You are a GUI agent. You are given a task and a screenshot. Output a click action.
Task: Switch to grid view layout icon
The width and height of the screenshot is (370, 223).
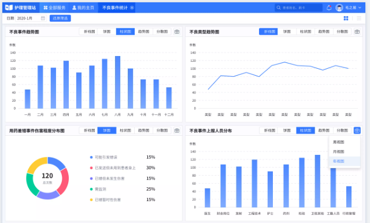[x=346, y=18]
